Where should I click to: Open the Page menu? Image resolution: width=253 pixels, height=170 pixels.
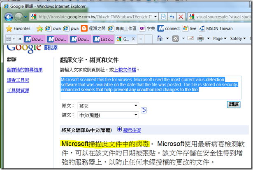pyautogui.click(x=220, y=38)
